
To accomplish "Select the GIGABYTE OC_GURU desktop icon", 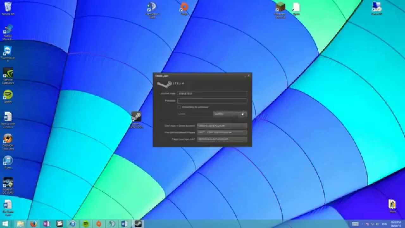I will tap(8, 186).
